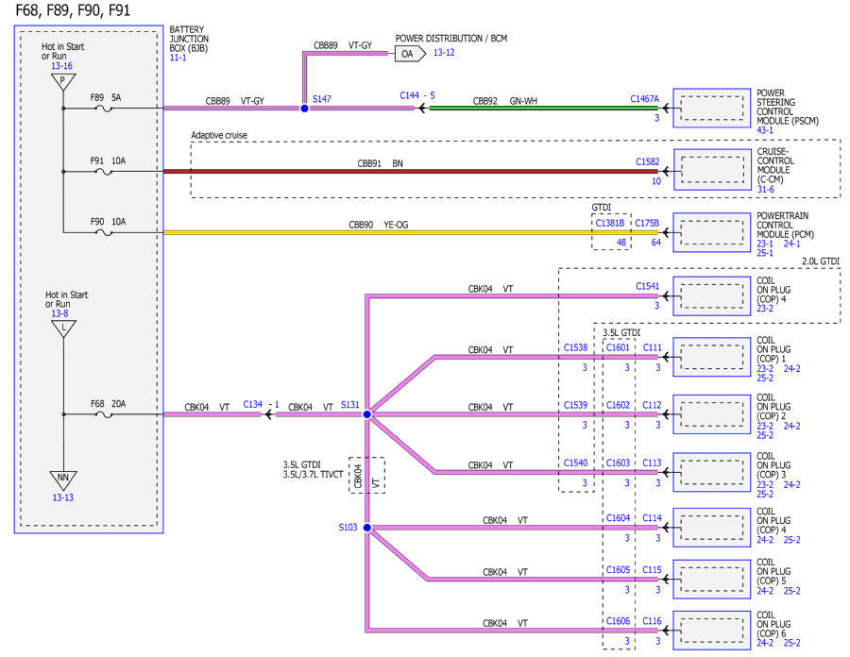Click the brown CBB91 BN wire

411,171
